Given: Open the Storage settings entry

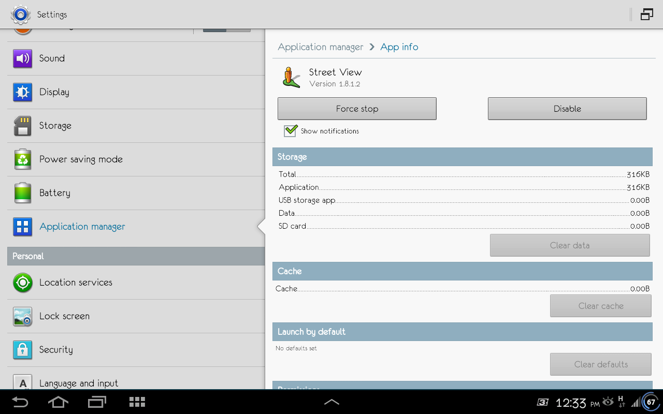Looking at the screenshot, I should tap(136, 126).
